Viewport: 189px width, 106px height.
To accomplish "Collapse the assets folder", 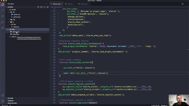I will (8, 10).
